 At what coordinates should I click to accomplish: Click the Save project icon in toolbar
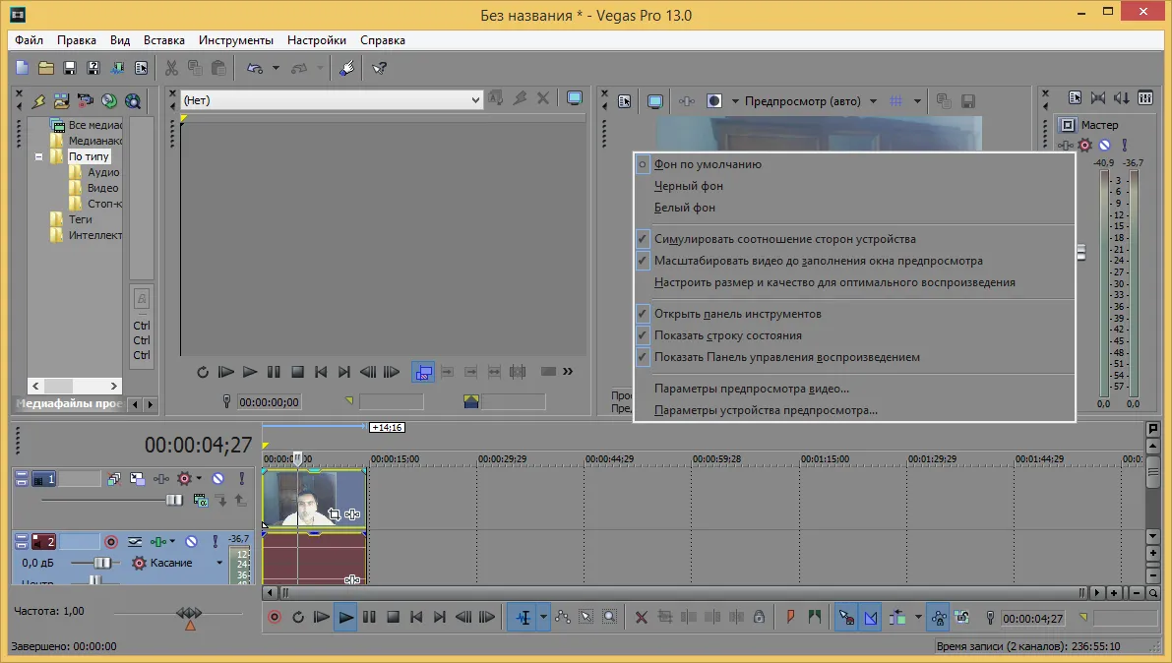pos(70,68)
